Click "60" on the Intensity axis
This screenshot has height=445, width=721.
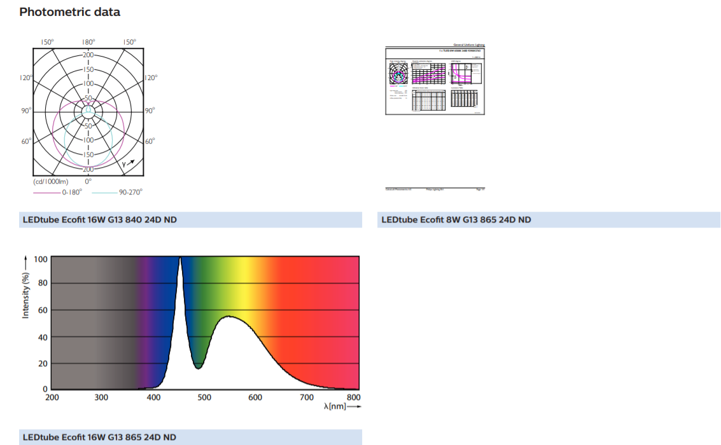pyautogui.click(x=43, y=310)
